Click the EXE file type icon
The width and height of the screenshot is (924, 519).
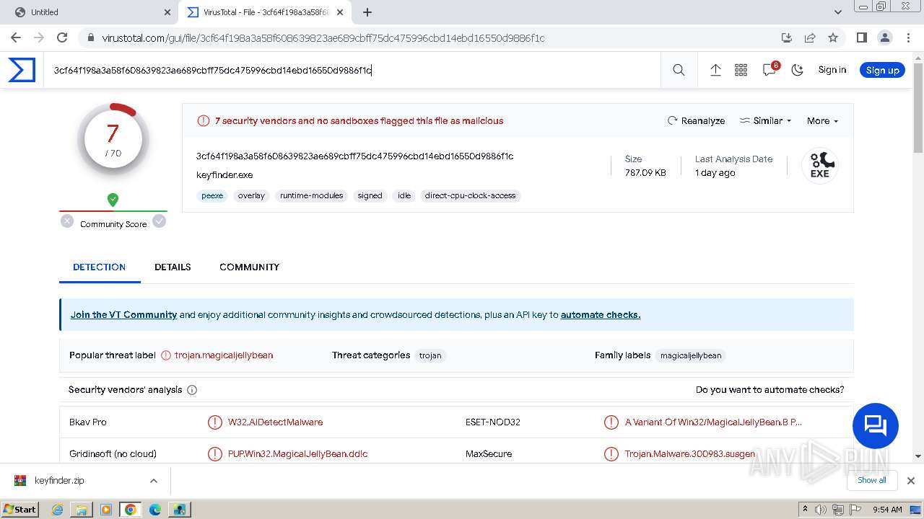820,166
